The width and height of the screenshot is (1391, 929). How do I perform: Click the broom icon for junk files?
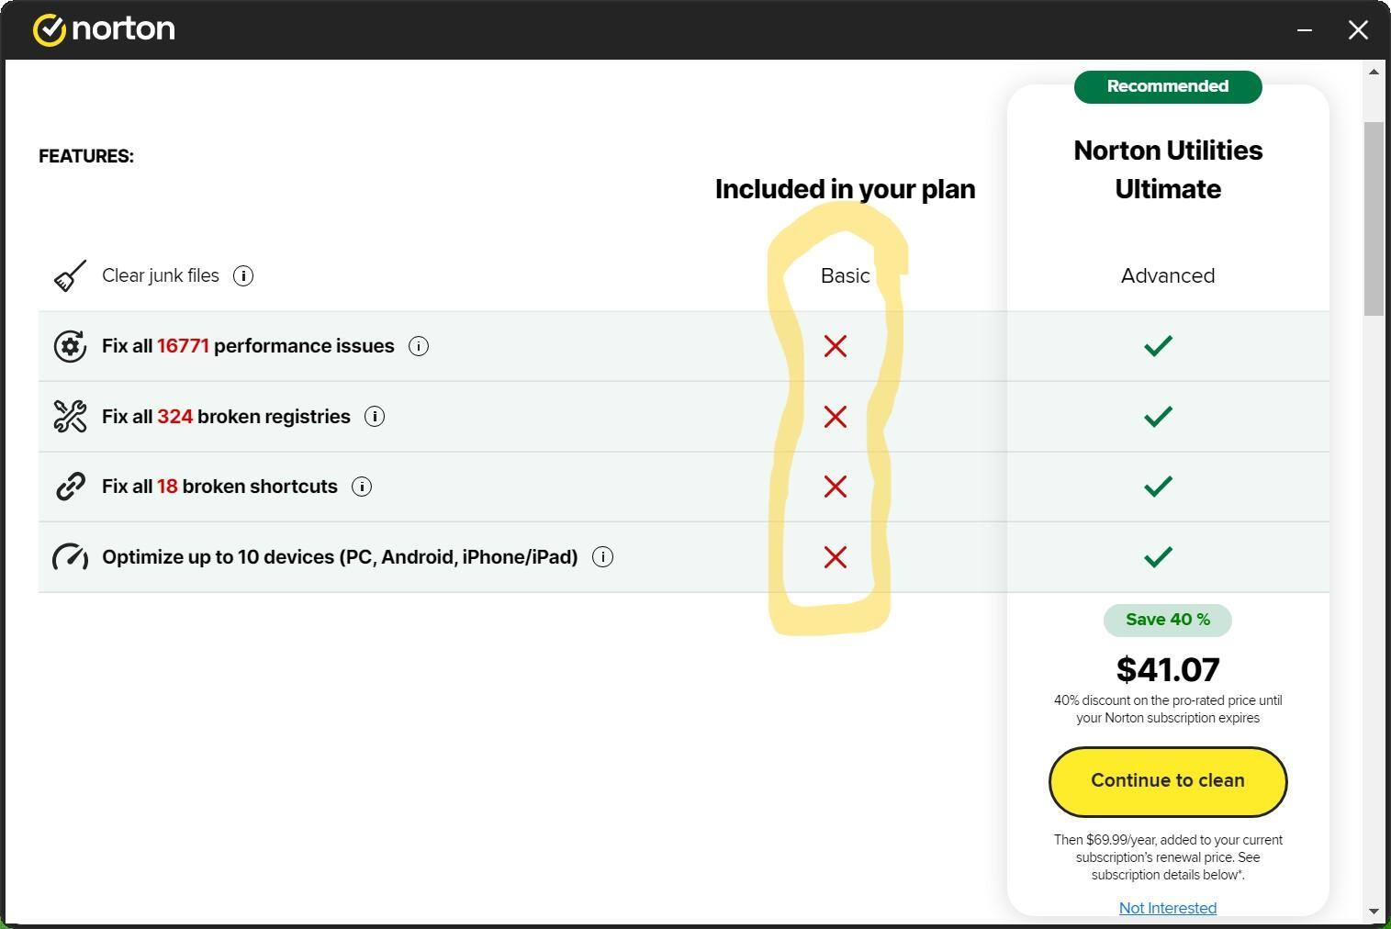click(x=70, y=275)
